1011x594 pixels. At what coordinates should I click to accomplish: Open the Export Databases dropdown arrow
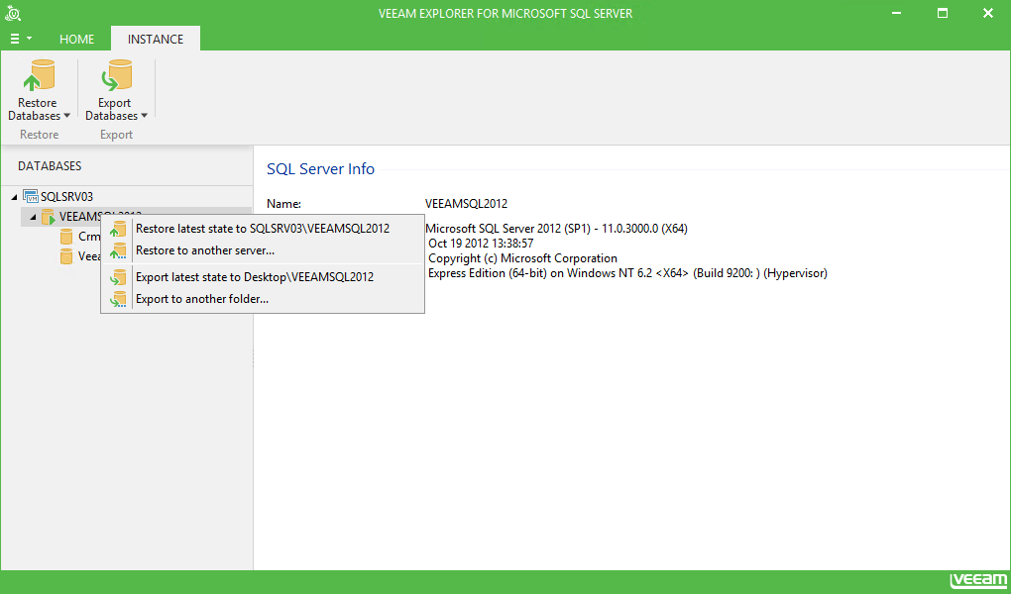click(x=144, y=116)
